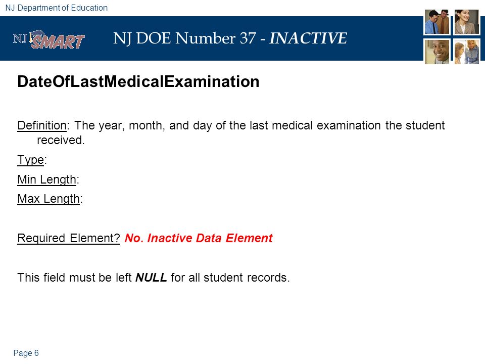Click the graduation cap on the logo
485x364 pixels.
pos(37,35)
